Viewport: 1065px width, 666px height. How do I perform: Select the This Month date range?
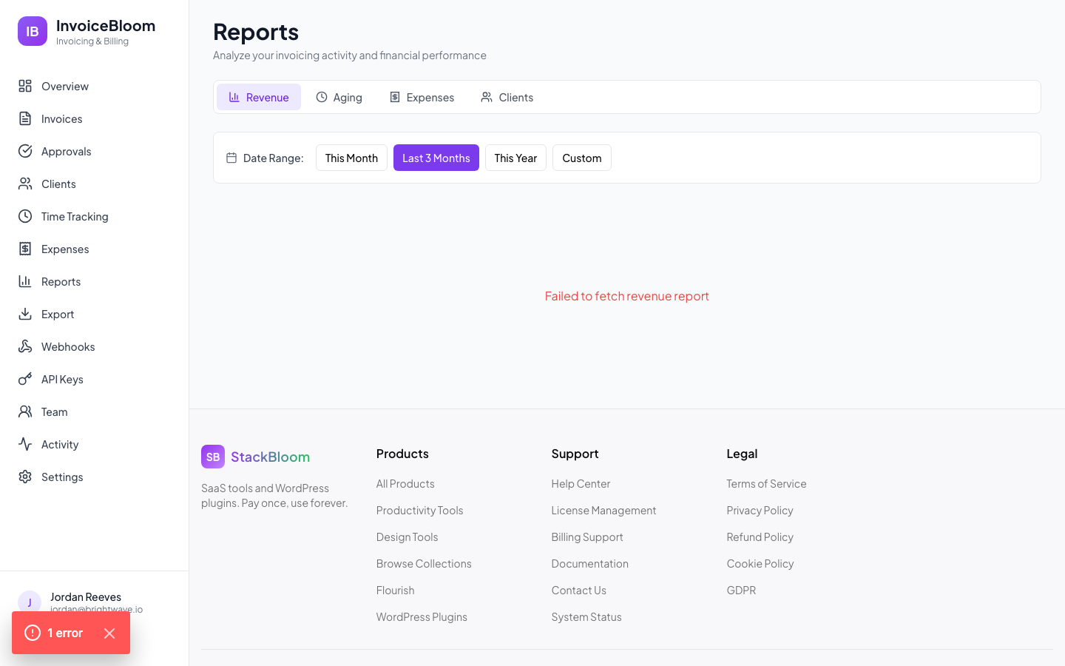click(x=351, y=158)
